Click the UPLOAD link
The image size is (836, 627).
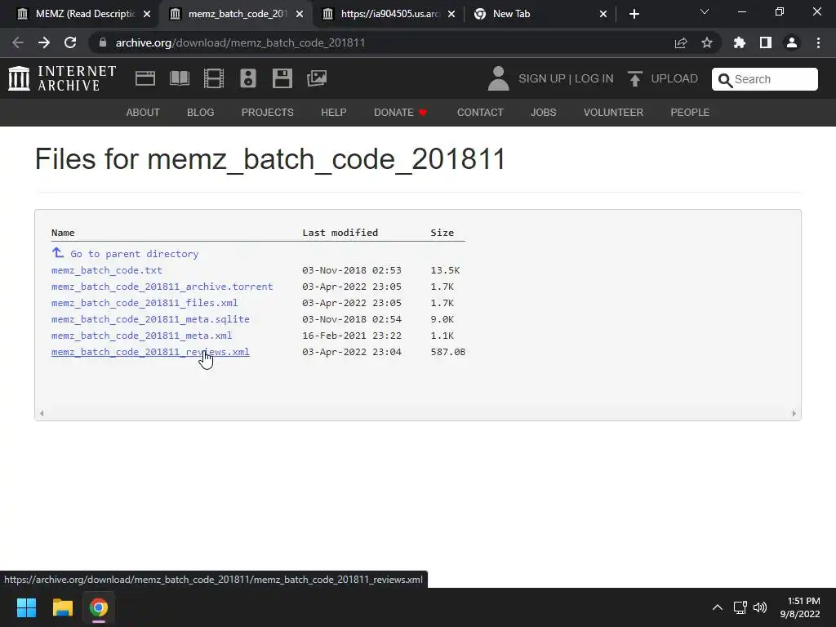pyautogui.click(x=674, y=79)
